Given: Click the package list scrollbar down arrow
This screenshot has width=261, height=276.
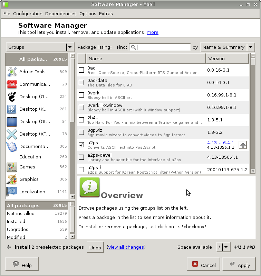Looking at the screenshot, I should click(253, 171).
